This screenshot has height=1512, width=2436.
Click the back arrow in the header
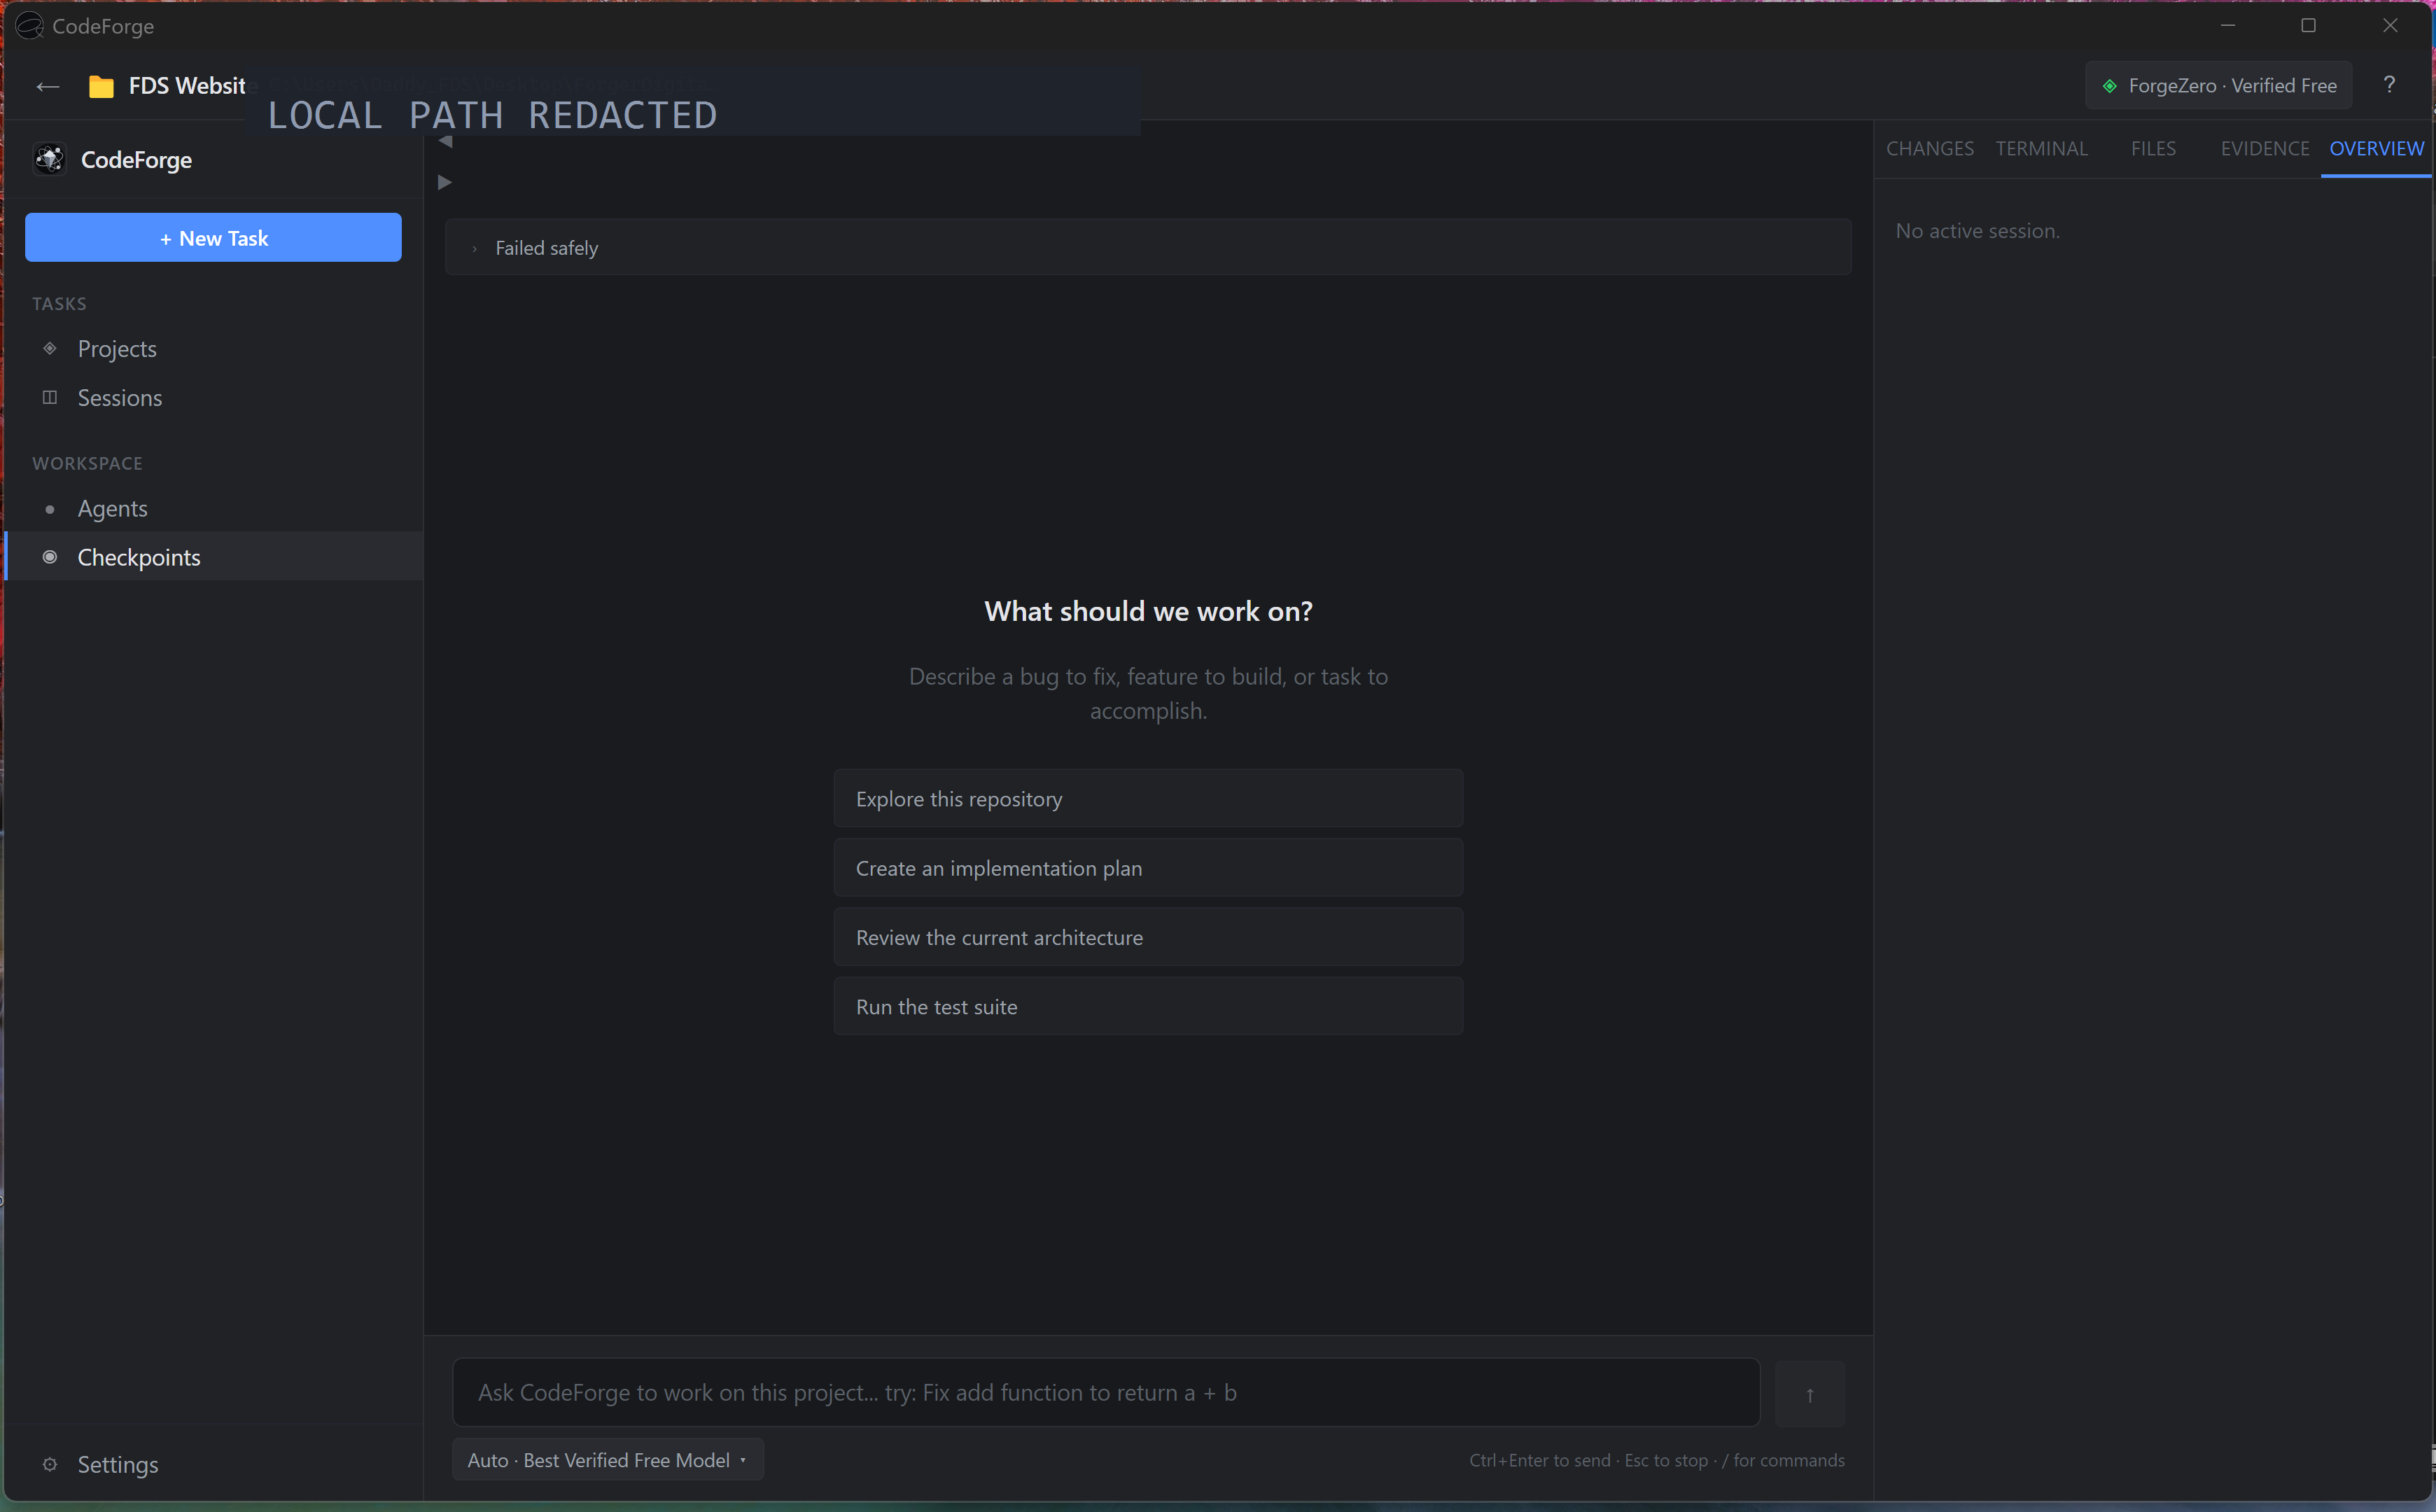[47, 87]
